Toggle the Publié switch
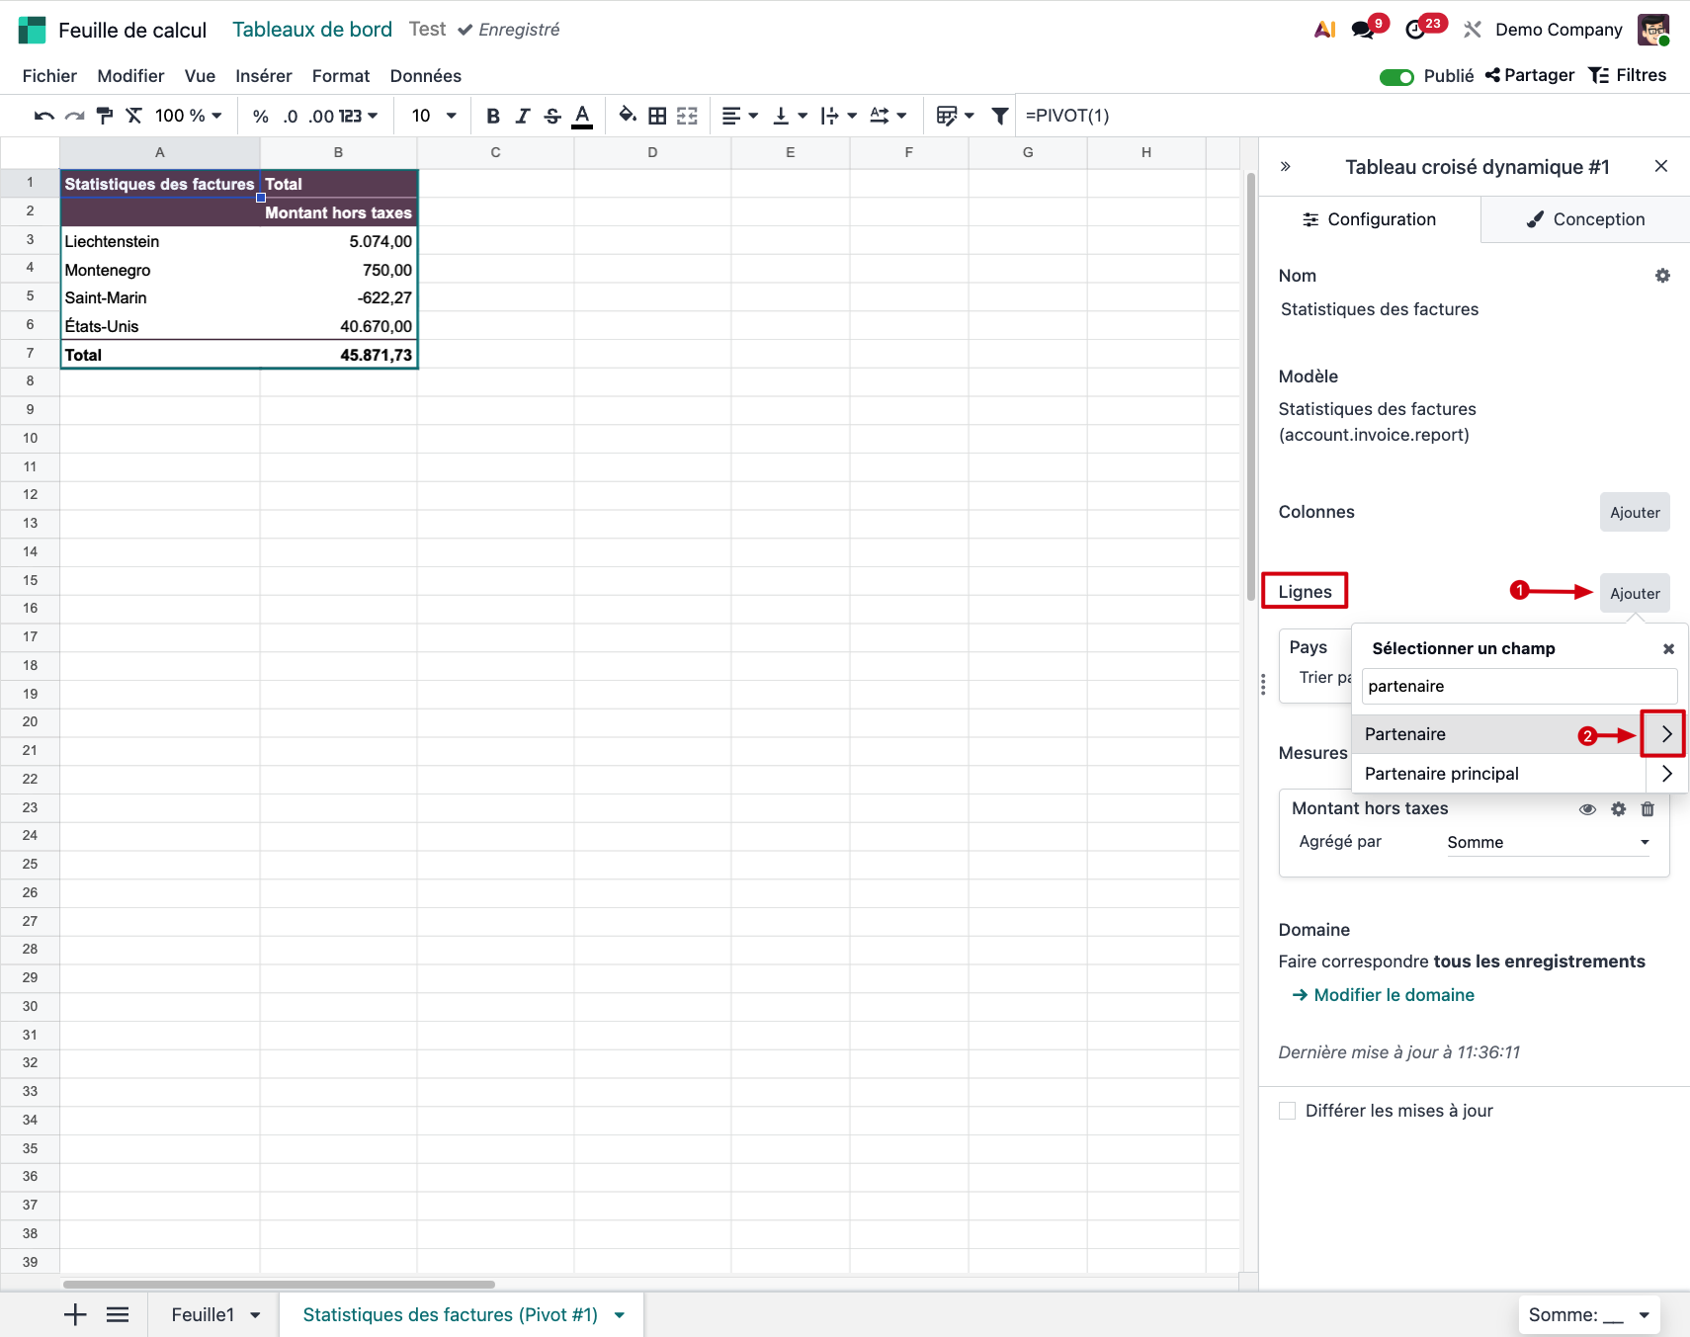Viewport: 1690px width, 1337px height. click(1396, 77)
